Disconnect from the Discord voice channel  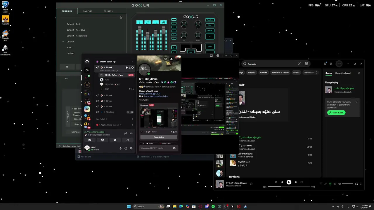tap(131, 133)
